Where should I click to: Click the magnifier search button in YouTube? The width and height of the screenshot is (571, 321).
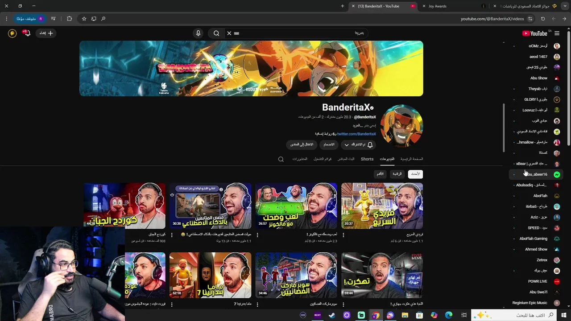tap(216, 33)
